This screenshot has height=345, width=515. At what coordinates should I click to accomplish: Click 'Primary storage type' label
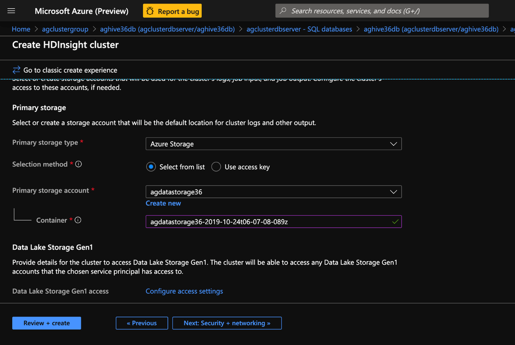click(x=45, y=142)
